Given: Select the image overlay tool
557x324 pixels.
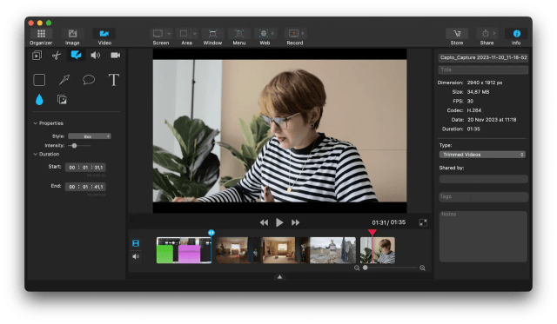Looking at the screenshot, I should 62,100.
